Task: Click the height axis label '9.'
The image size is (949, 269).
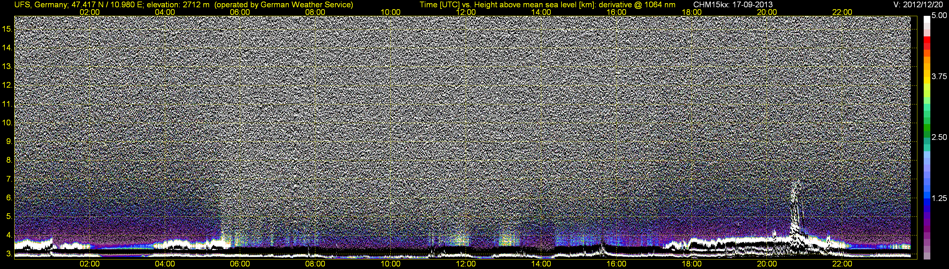Action: pos(9,141)
